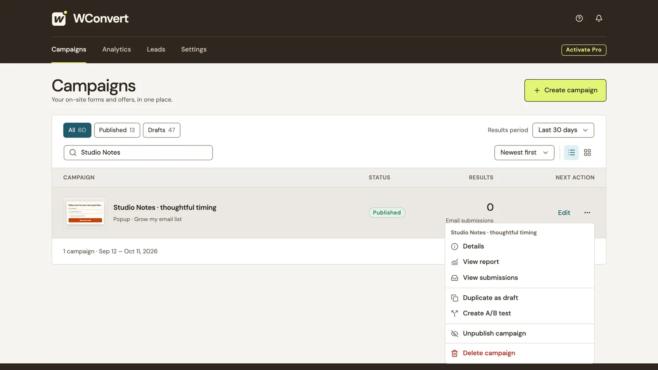Click the WConvert brand name text
Image resolution: width=658 pixels, height=370 pixels.
[x=101, y=19]
